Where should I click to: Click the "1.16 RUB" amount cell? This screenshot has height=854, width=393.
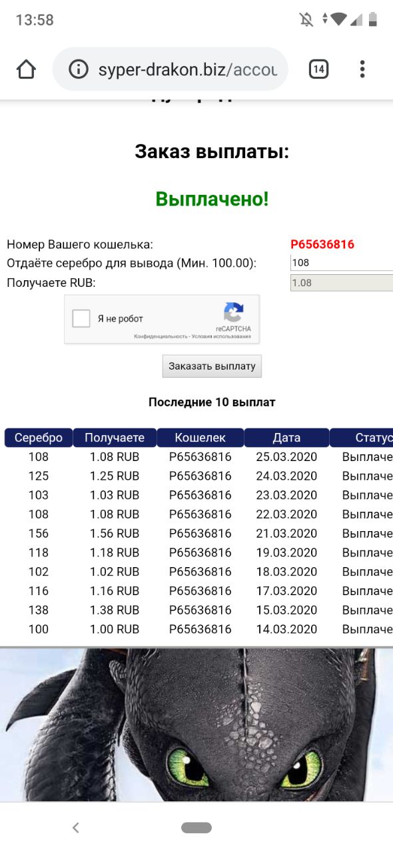tap(115, 590)
